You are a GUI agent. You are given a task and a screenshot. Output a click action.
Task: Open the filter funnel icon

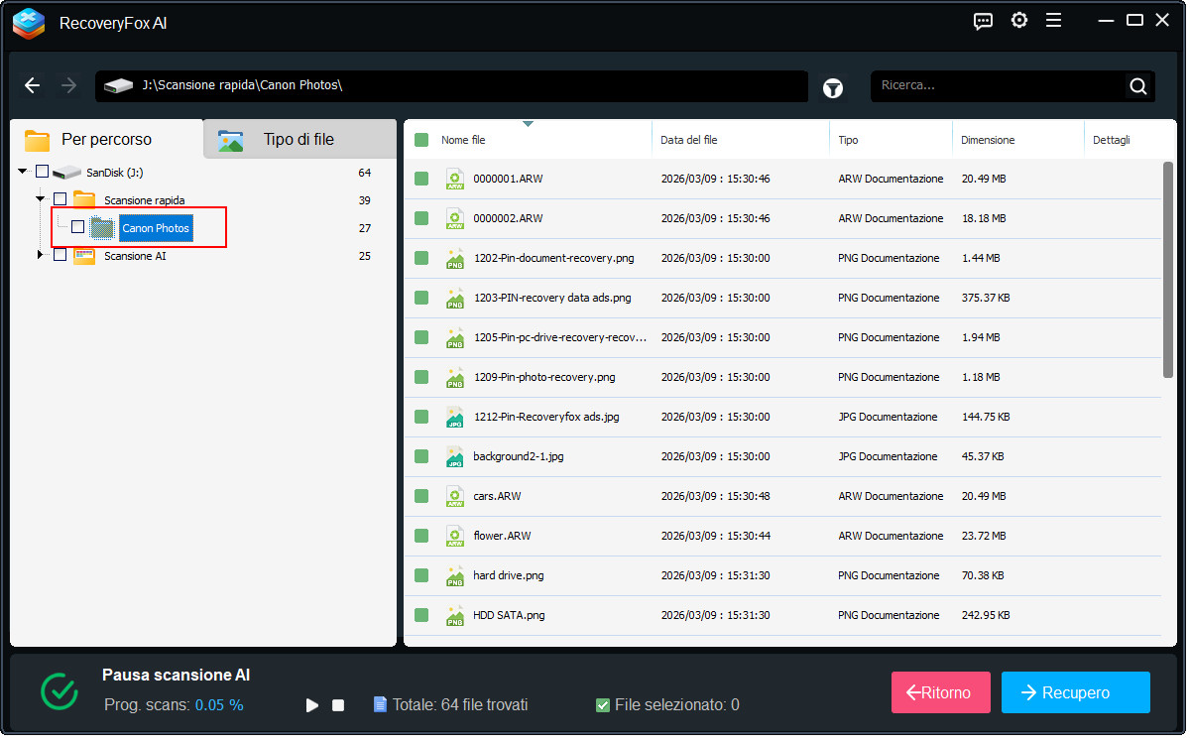click(833, 88)
